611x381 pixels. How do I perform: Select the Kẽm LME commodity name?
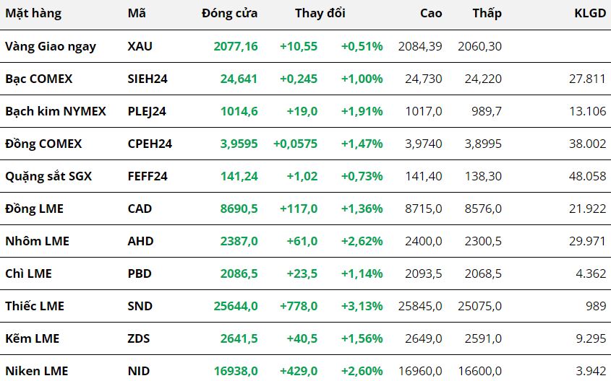click(x=32, y=338)
